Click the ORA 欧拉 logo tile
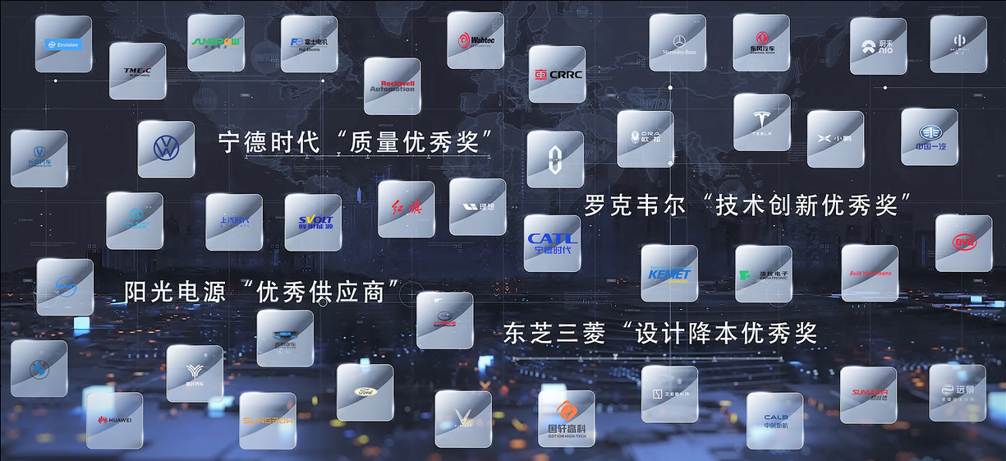 tap(645, 138)
